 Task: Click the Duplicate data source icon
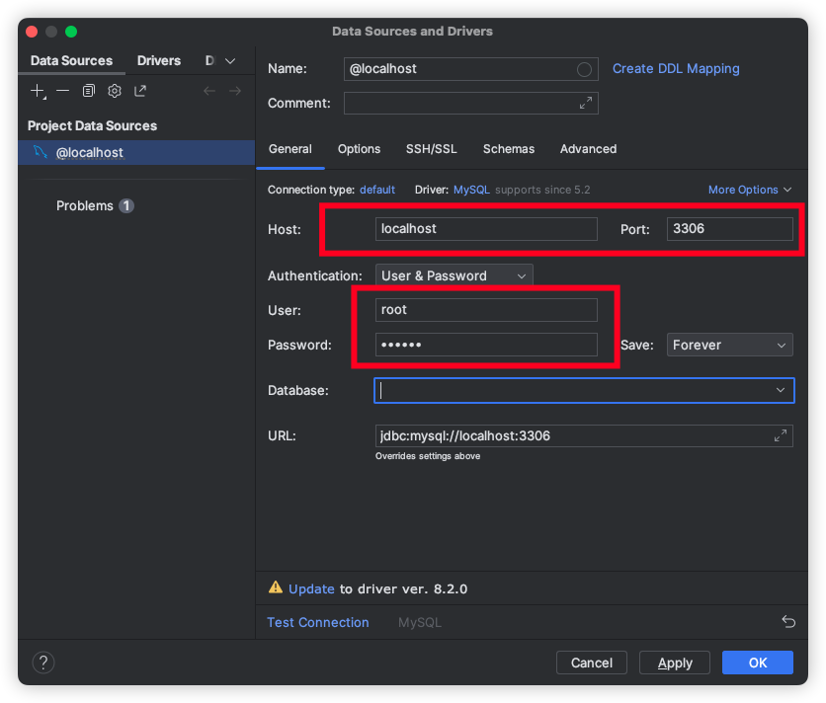click(x=89, y=91)
